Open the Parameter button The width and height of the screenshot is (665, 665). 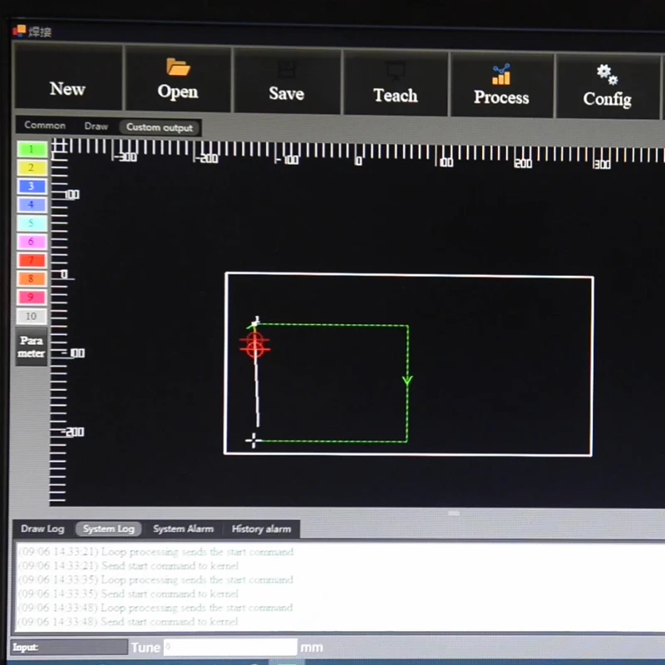tap(32, 347)
